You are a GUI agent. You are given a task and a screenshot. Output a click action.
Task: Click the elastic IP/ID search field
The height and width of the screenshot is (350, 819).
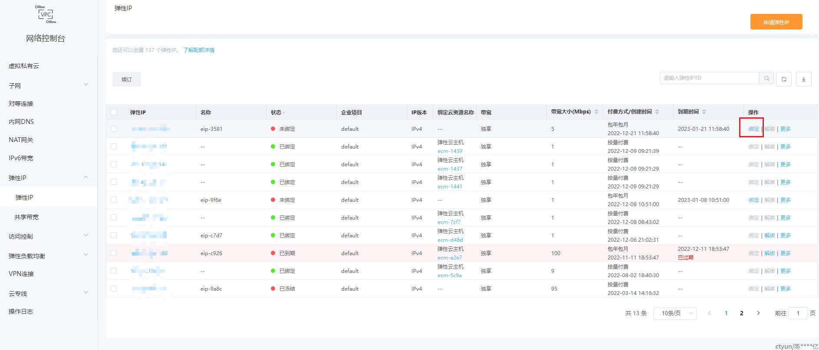pyautogui.click(x=709, y=78)
